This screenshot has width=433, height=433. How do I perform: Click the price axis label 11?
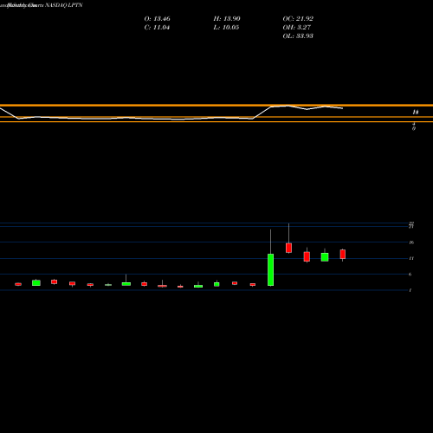tap(411, 258)
